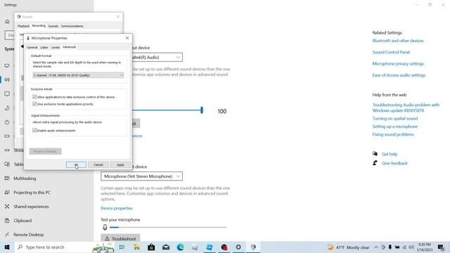Open the Notifications icon in the Settings sidebar
The width and height of the screenshot is (450, 253).
click(x=7, y=93)
